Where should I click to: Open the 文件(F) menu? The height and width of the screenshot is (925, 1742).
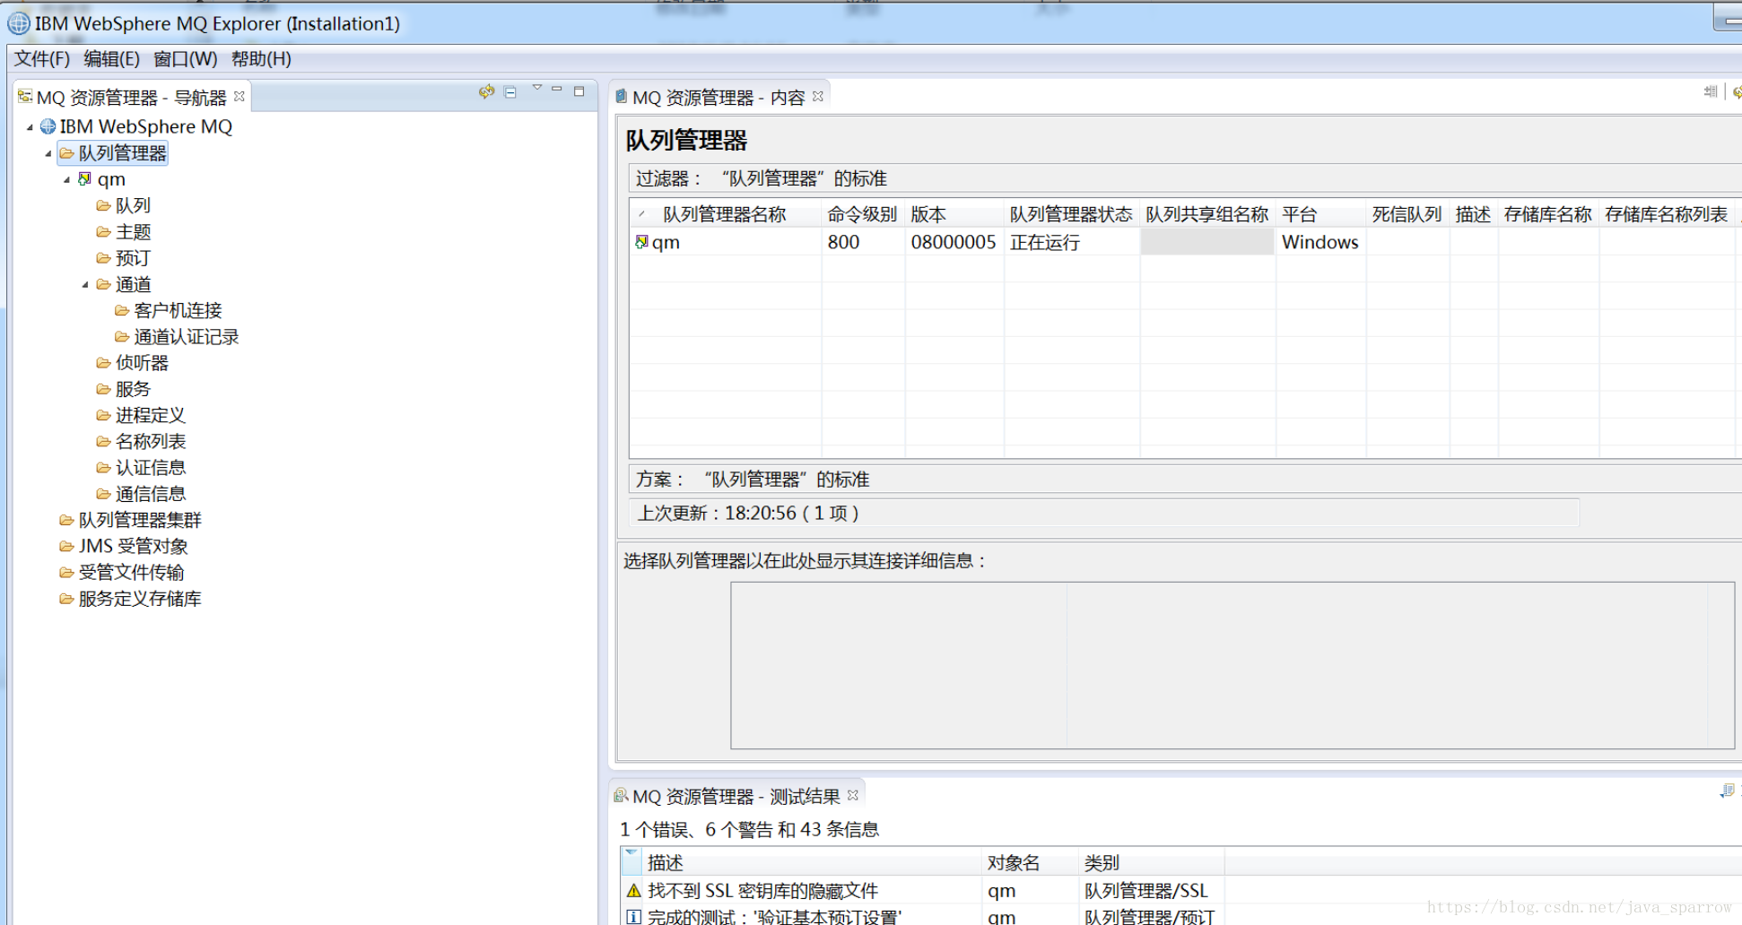click(x=41, y=59)
